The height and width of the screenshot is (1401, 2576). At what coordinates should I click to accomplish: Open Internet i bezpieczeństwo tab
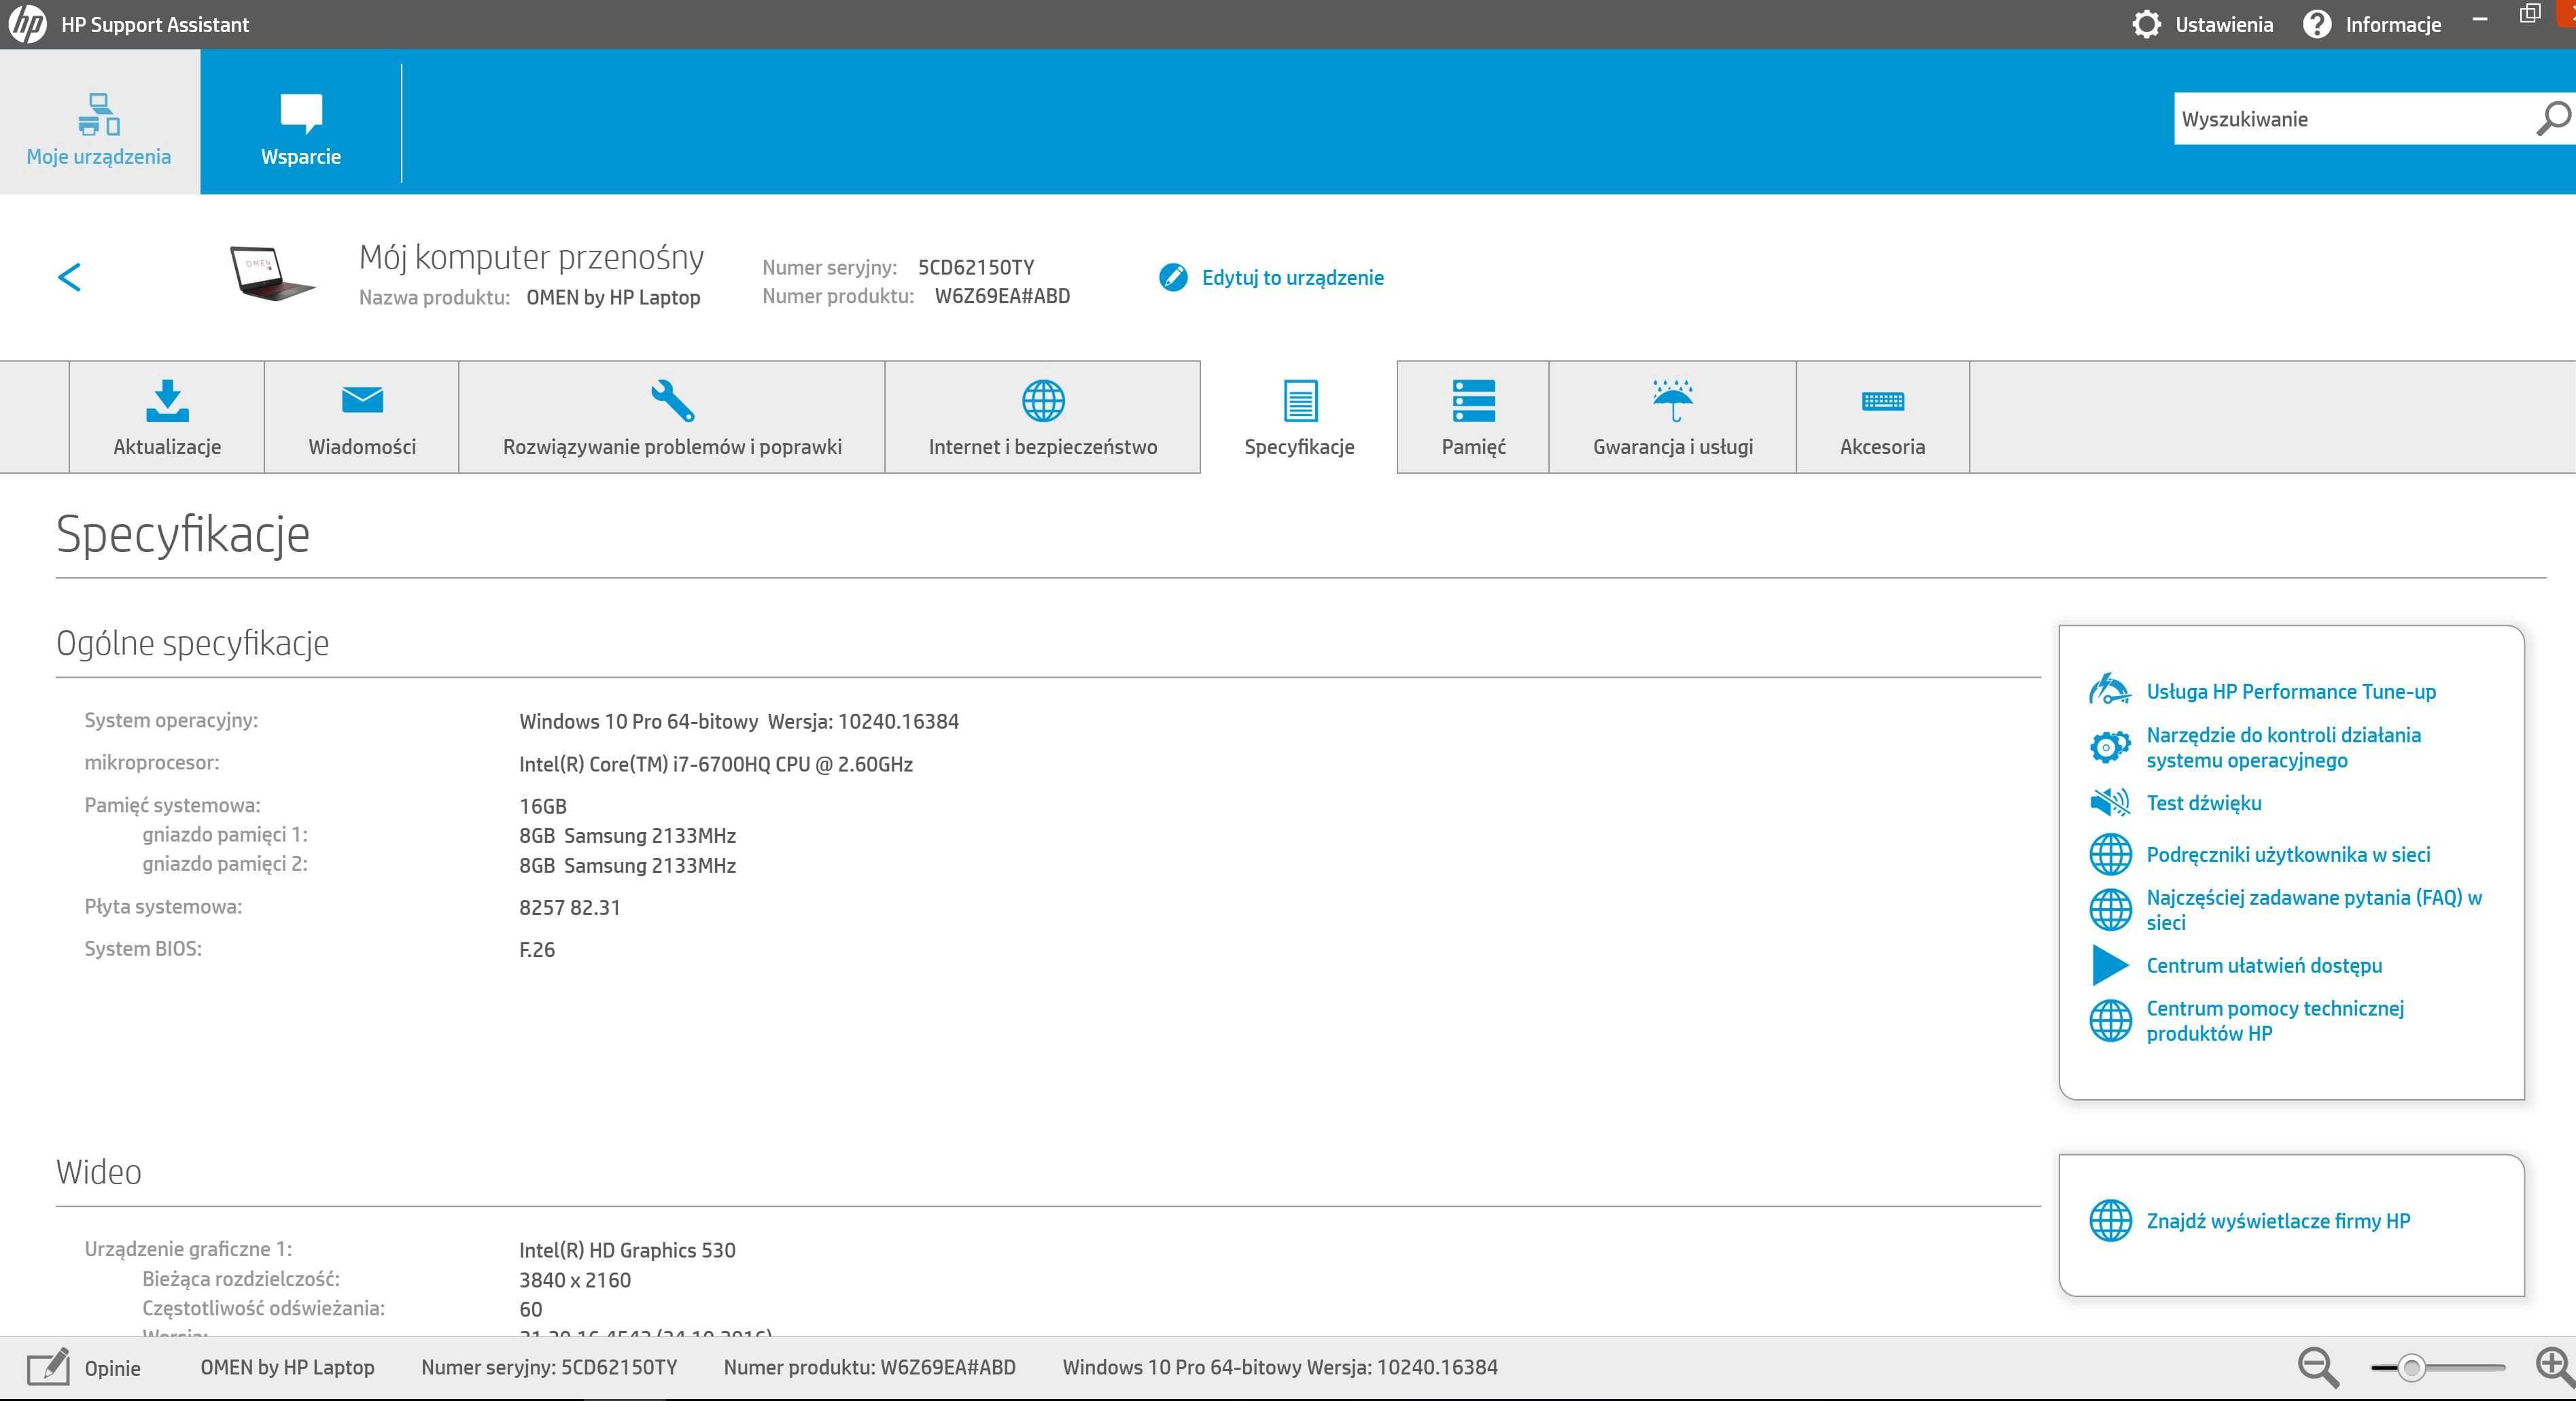click(x=1043, y=417)
